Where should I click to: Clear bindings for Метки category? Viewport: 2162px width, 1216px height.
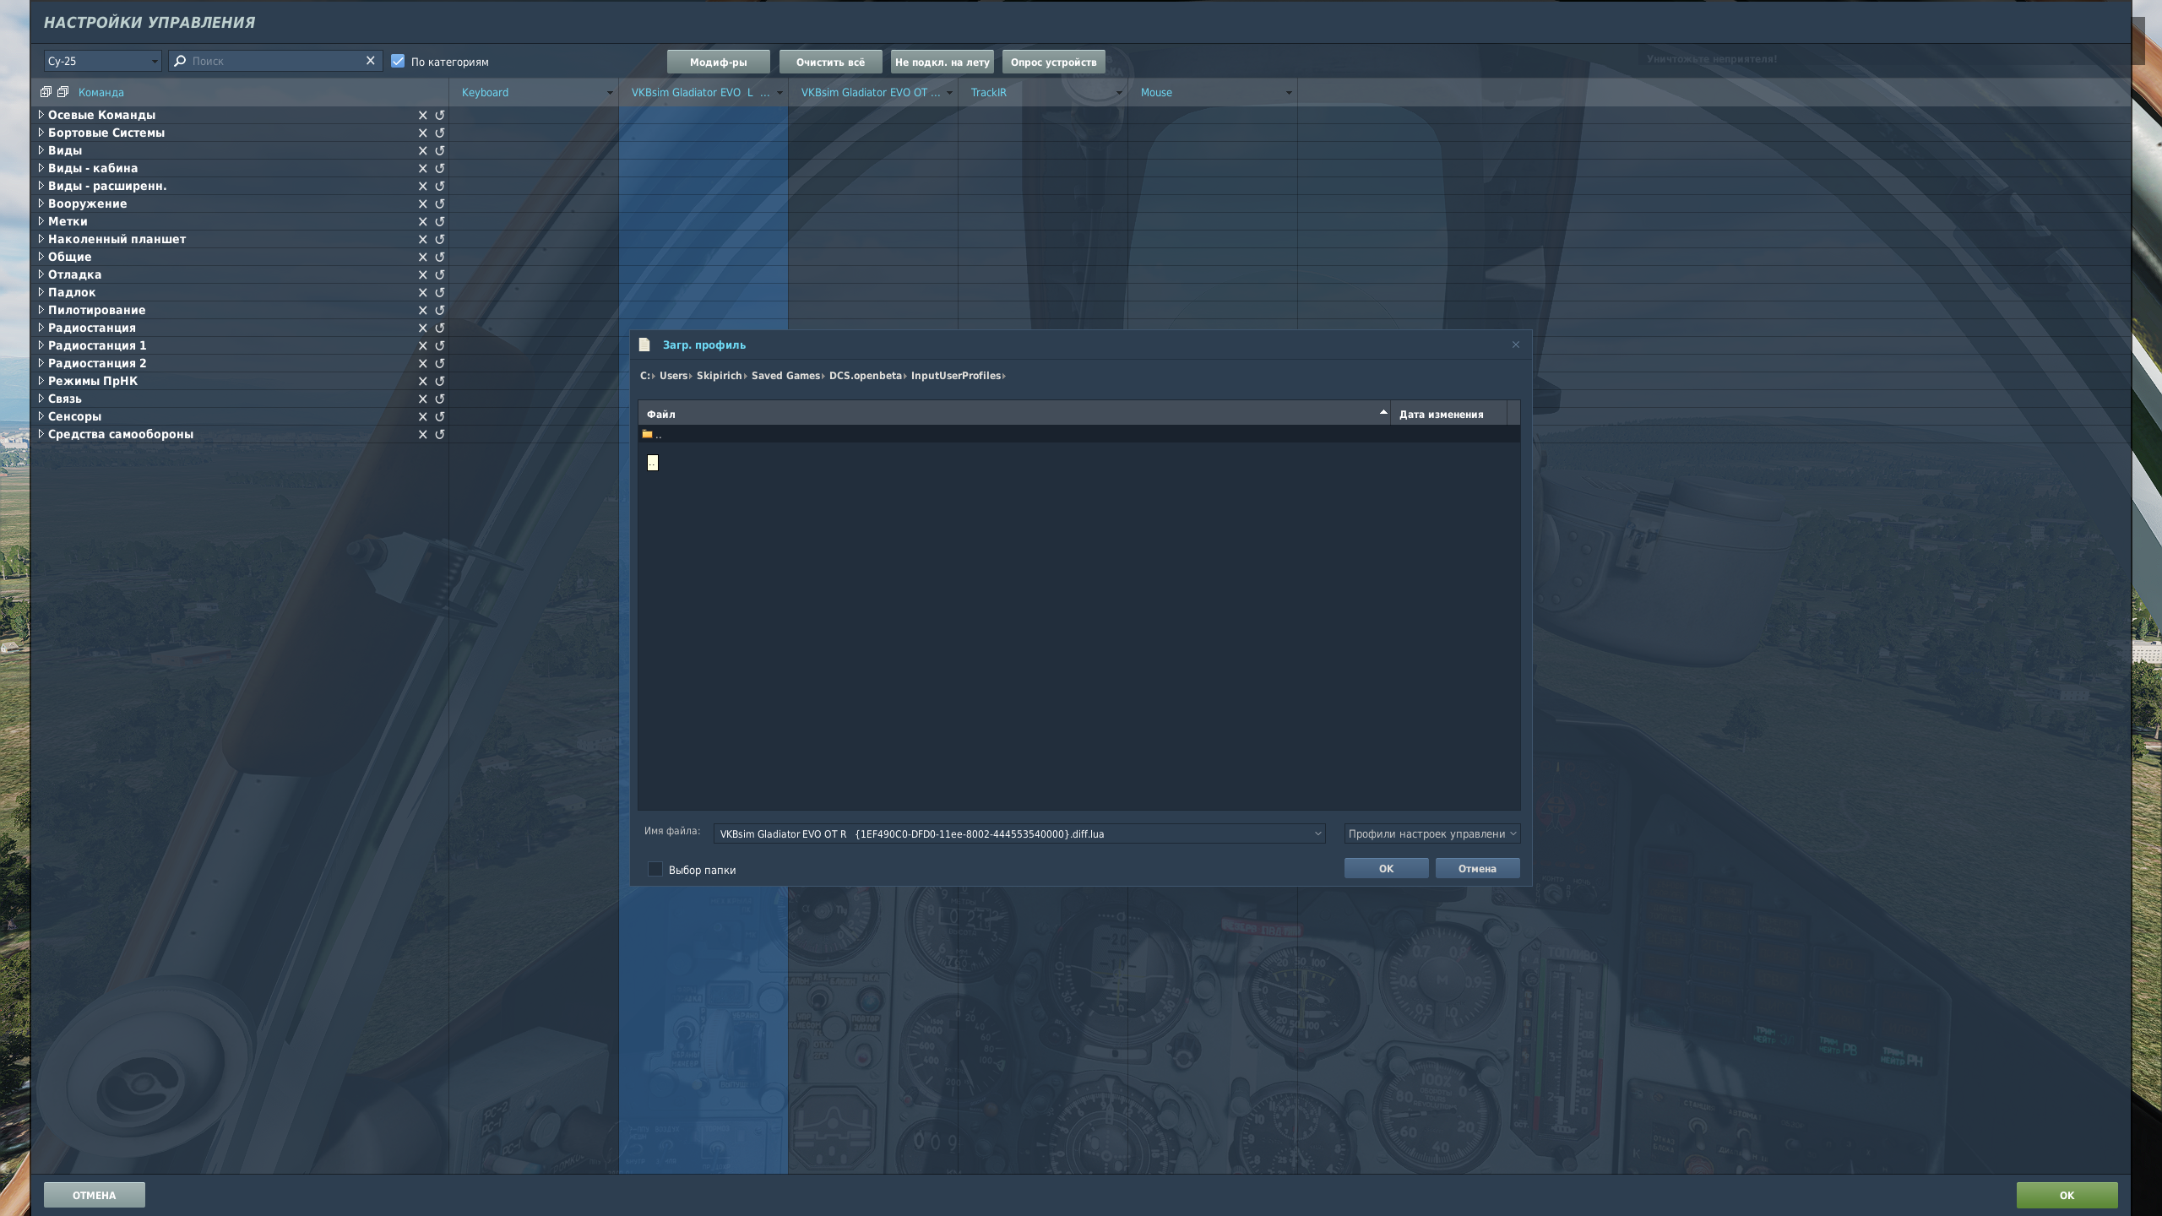point(422,221)
